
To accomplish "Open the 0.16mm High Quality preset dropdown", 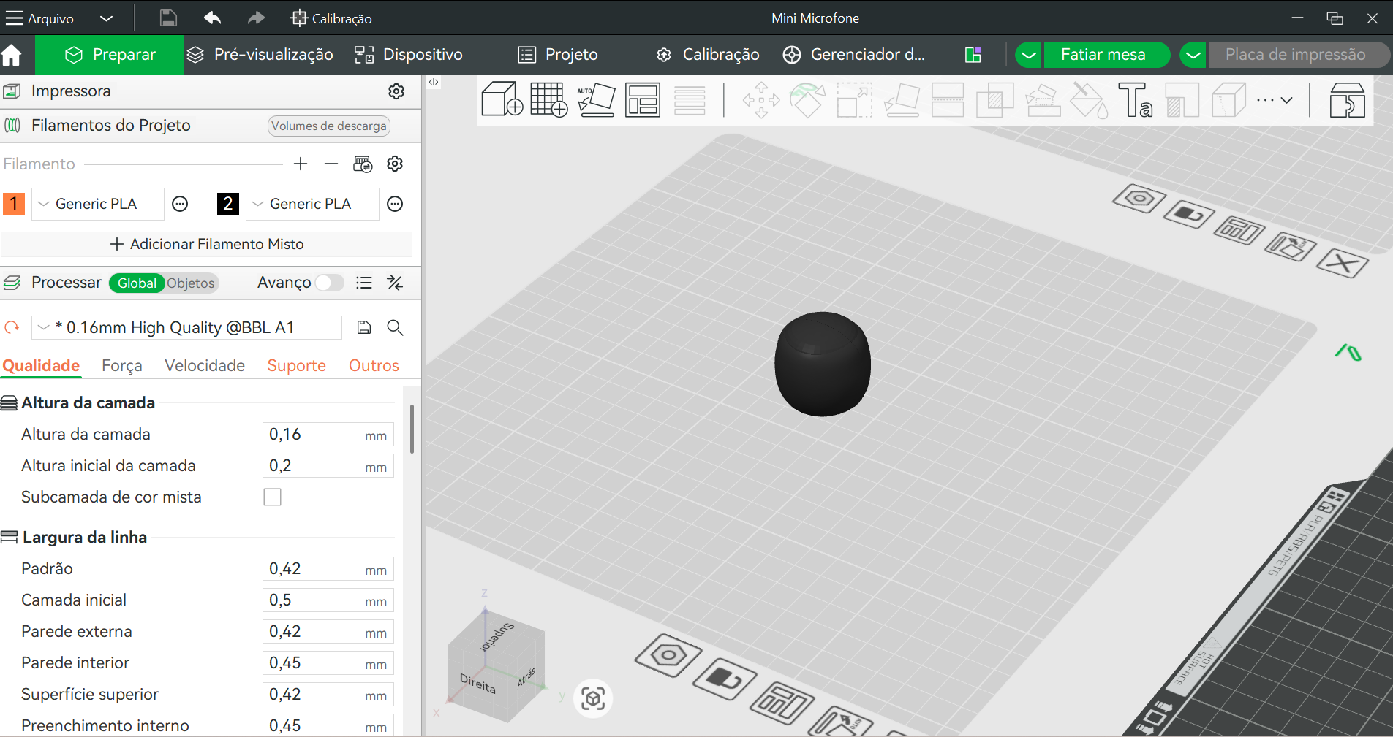I will (186, 327).
